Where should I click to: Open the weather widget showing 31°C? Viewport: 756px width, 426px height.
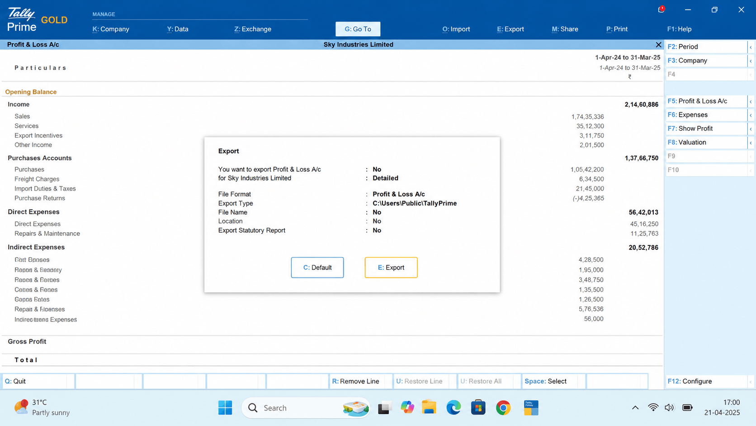pyautogui.click(x=42, y=407)
